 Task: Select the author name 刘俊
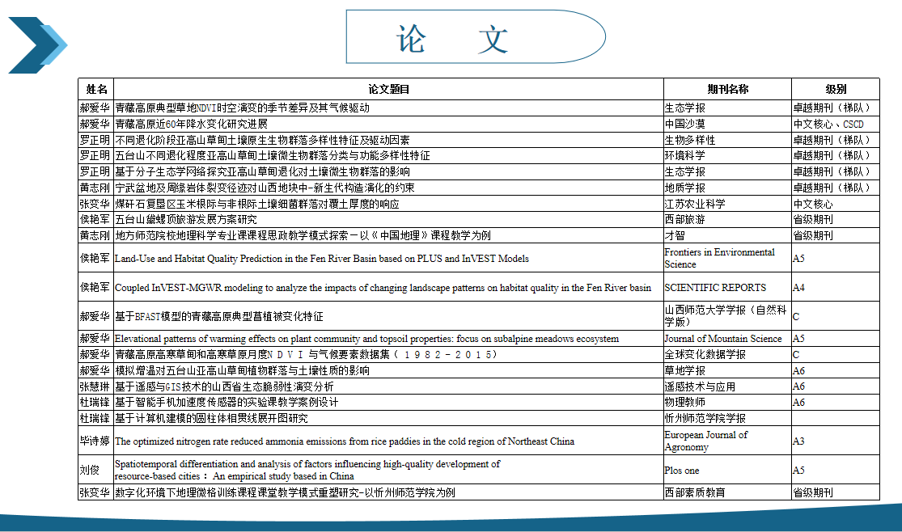click(x=90, y=471)
